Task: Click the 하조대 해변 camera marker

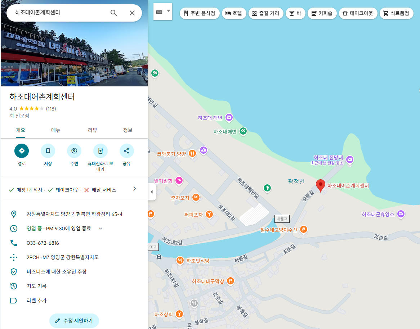Action: (229, 117)
